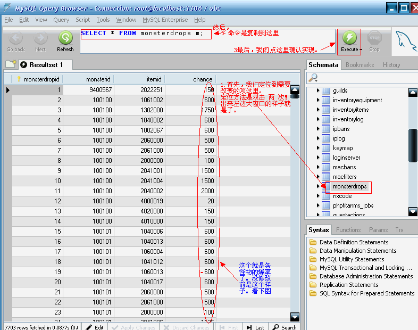418x330 pixels.
Task: Click the cell with monsterid 9400567
Action: [89, 90]
